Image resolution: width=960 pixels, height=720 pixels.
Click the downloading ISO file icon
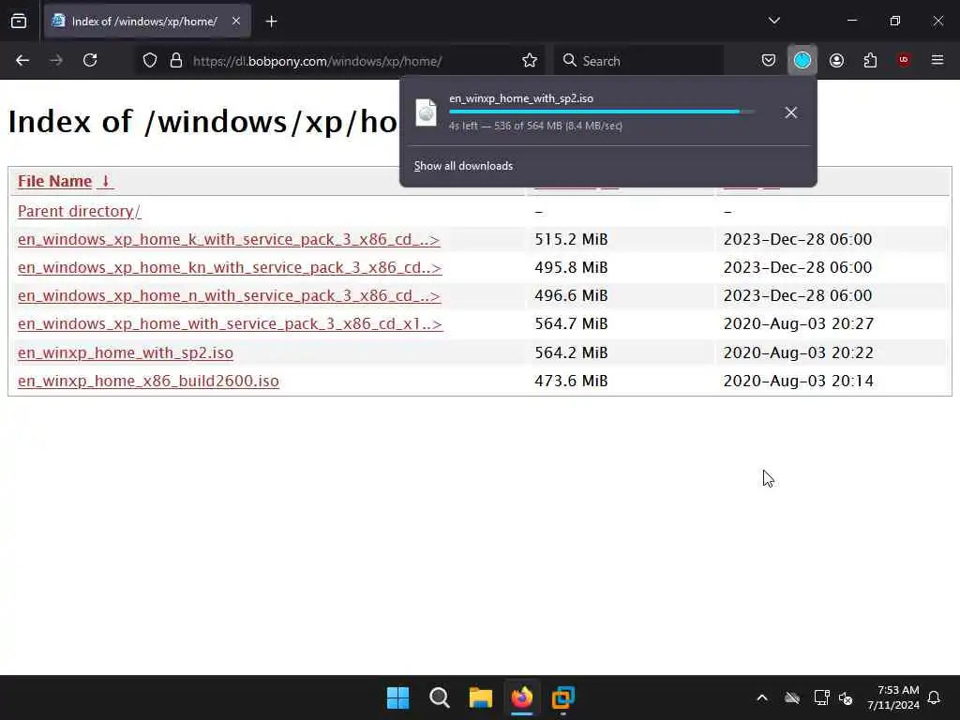tap(427, 112)
